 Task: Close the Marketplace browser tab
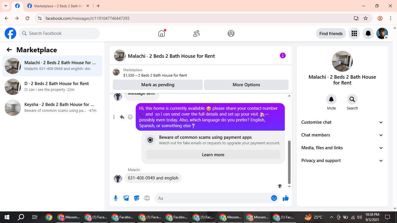[x=88, y=6]
